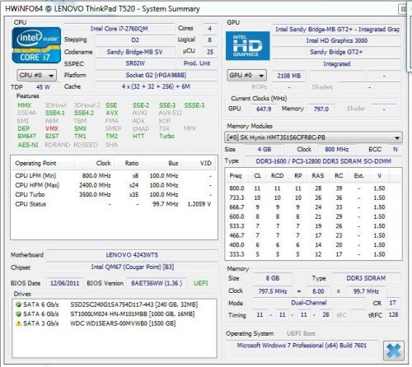412x367 pixels.
Task: Click the Intel HD Graphics logo
Action: [247, 45]
